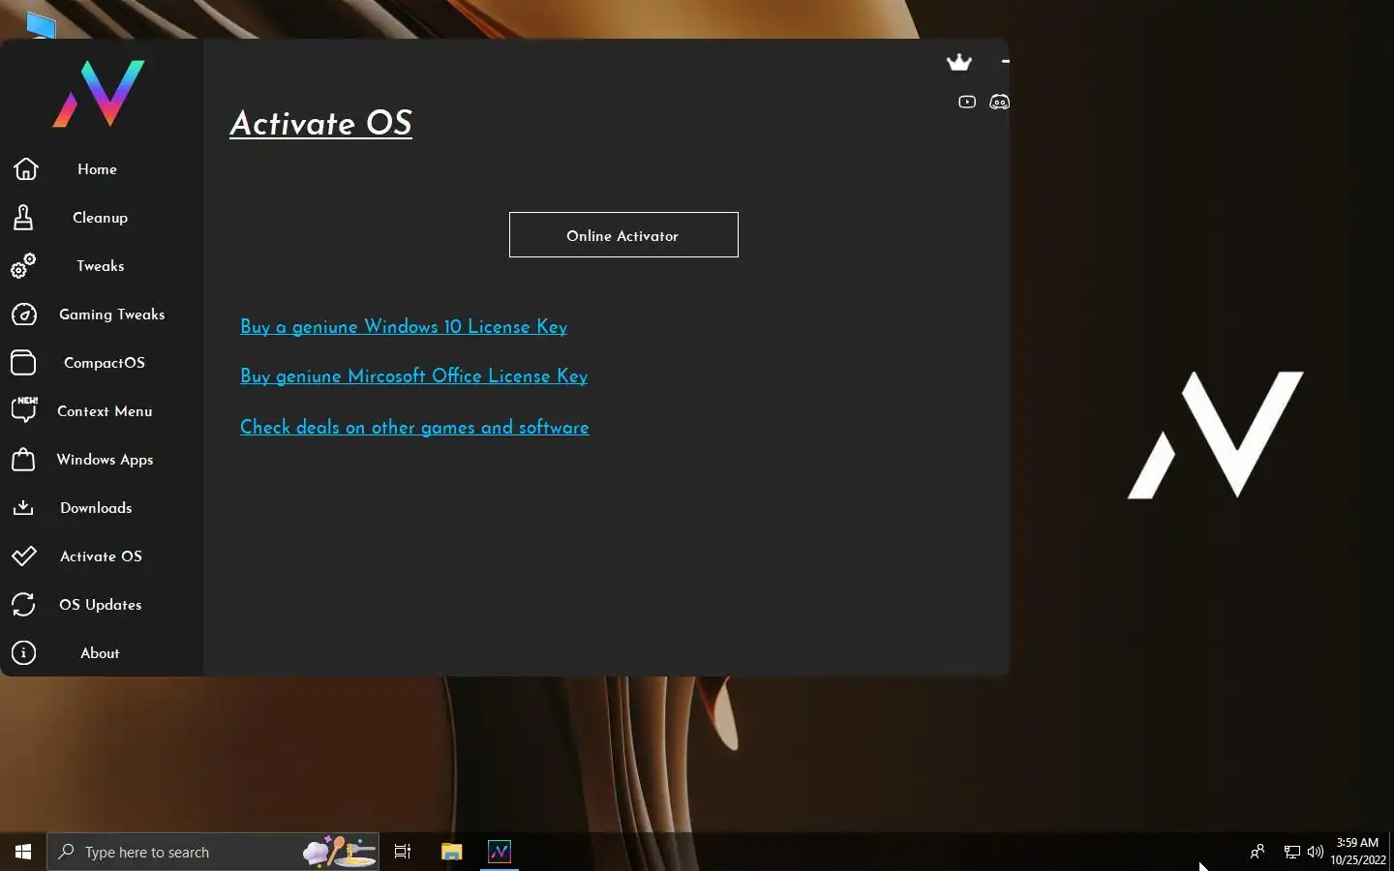Click the About info circle icon
The width and height of the screenshot is (1394, 871).
coord(23,653)
